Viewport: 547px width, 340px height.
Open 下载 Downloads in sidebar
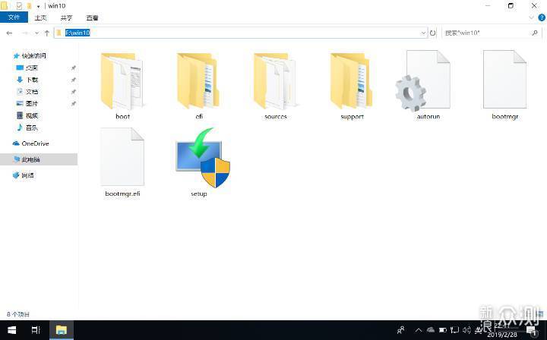32,80
